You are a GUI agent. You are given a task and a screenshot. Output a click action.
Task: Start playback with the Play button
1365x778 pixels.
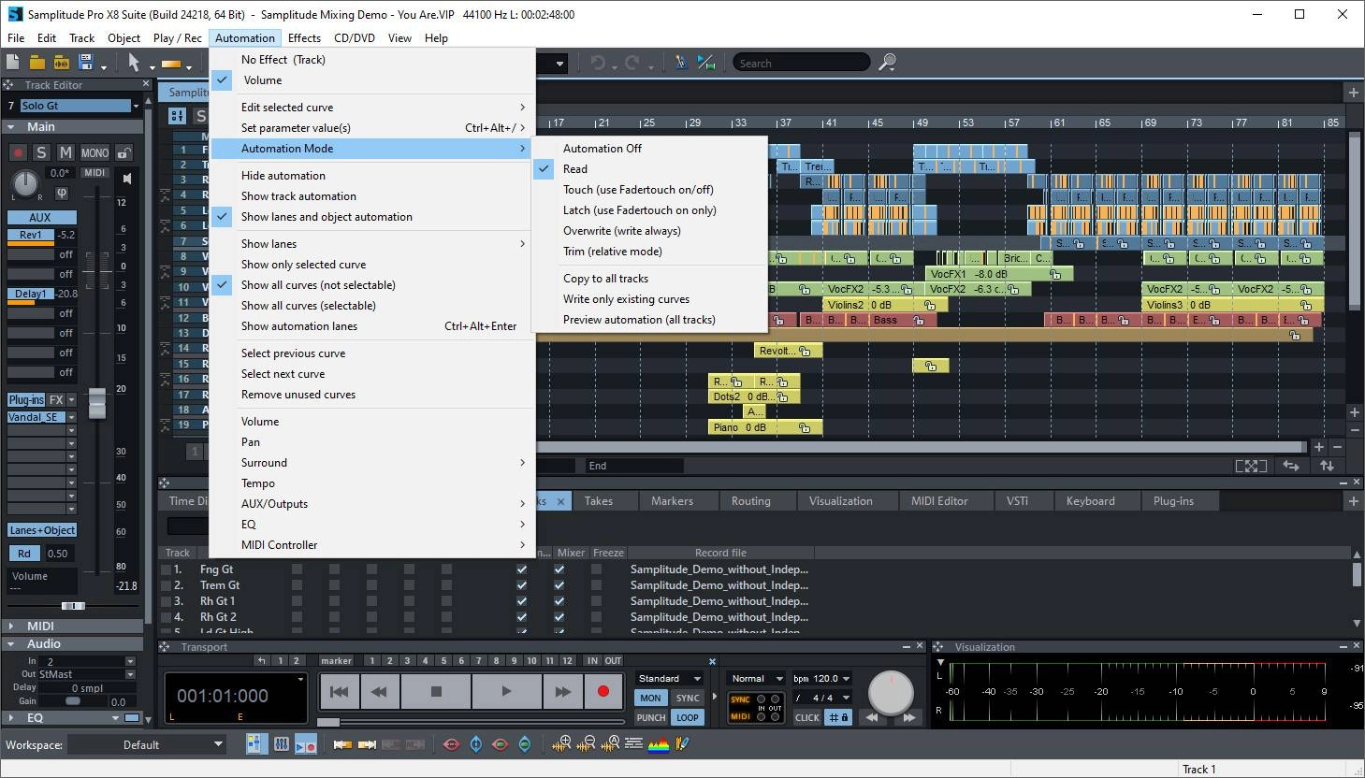tap(506, 692)
